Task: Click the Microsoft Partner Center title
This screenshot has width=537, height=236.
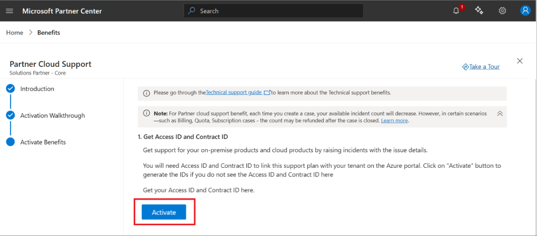Action: (x=62, y=11)
